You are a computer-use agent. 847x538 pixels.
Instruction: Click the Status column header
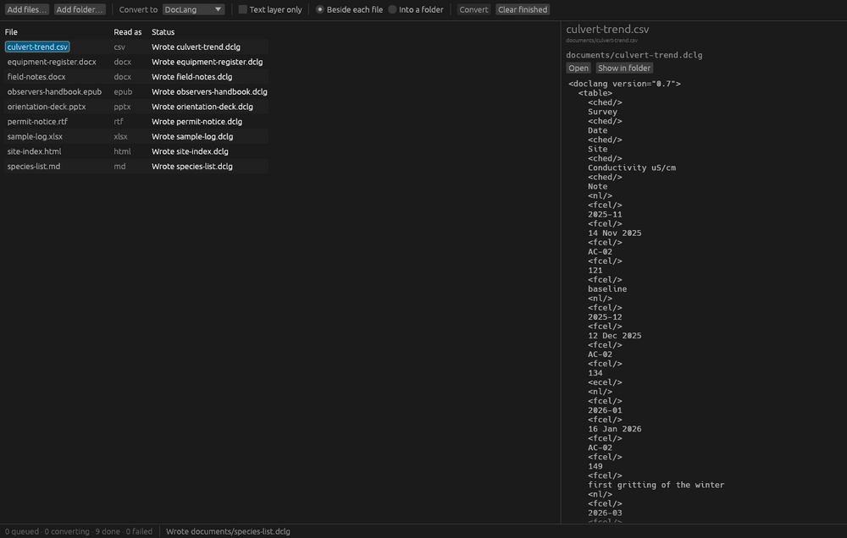(163, 32)
